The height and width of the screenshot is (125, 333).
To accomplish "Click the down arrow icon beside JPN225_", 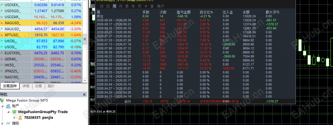I will [x=2, y=71].
